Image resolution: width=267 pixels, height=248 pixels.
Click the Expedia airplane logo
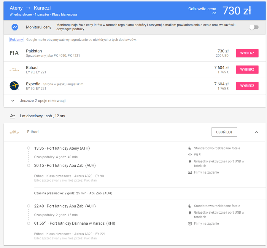tap(14, 86)
